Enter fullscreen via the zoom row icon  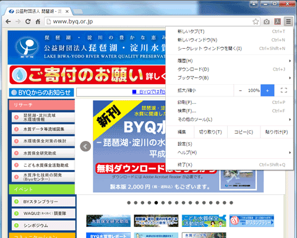[284, 90]
